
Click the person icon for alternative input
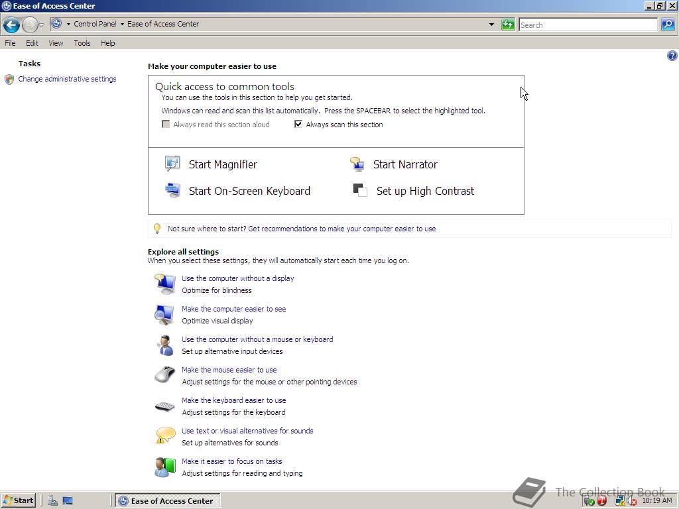[165, 345]
